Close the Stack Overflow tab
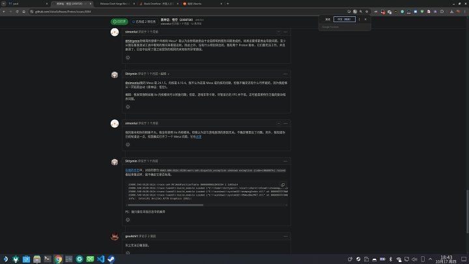469x264 pixels. (178, 4)
